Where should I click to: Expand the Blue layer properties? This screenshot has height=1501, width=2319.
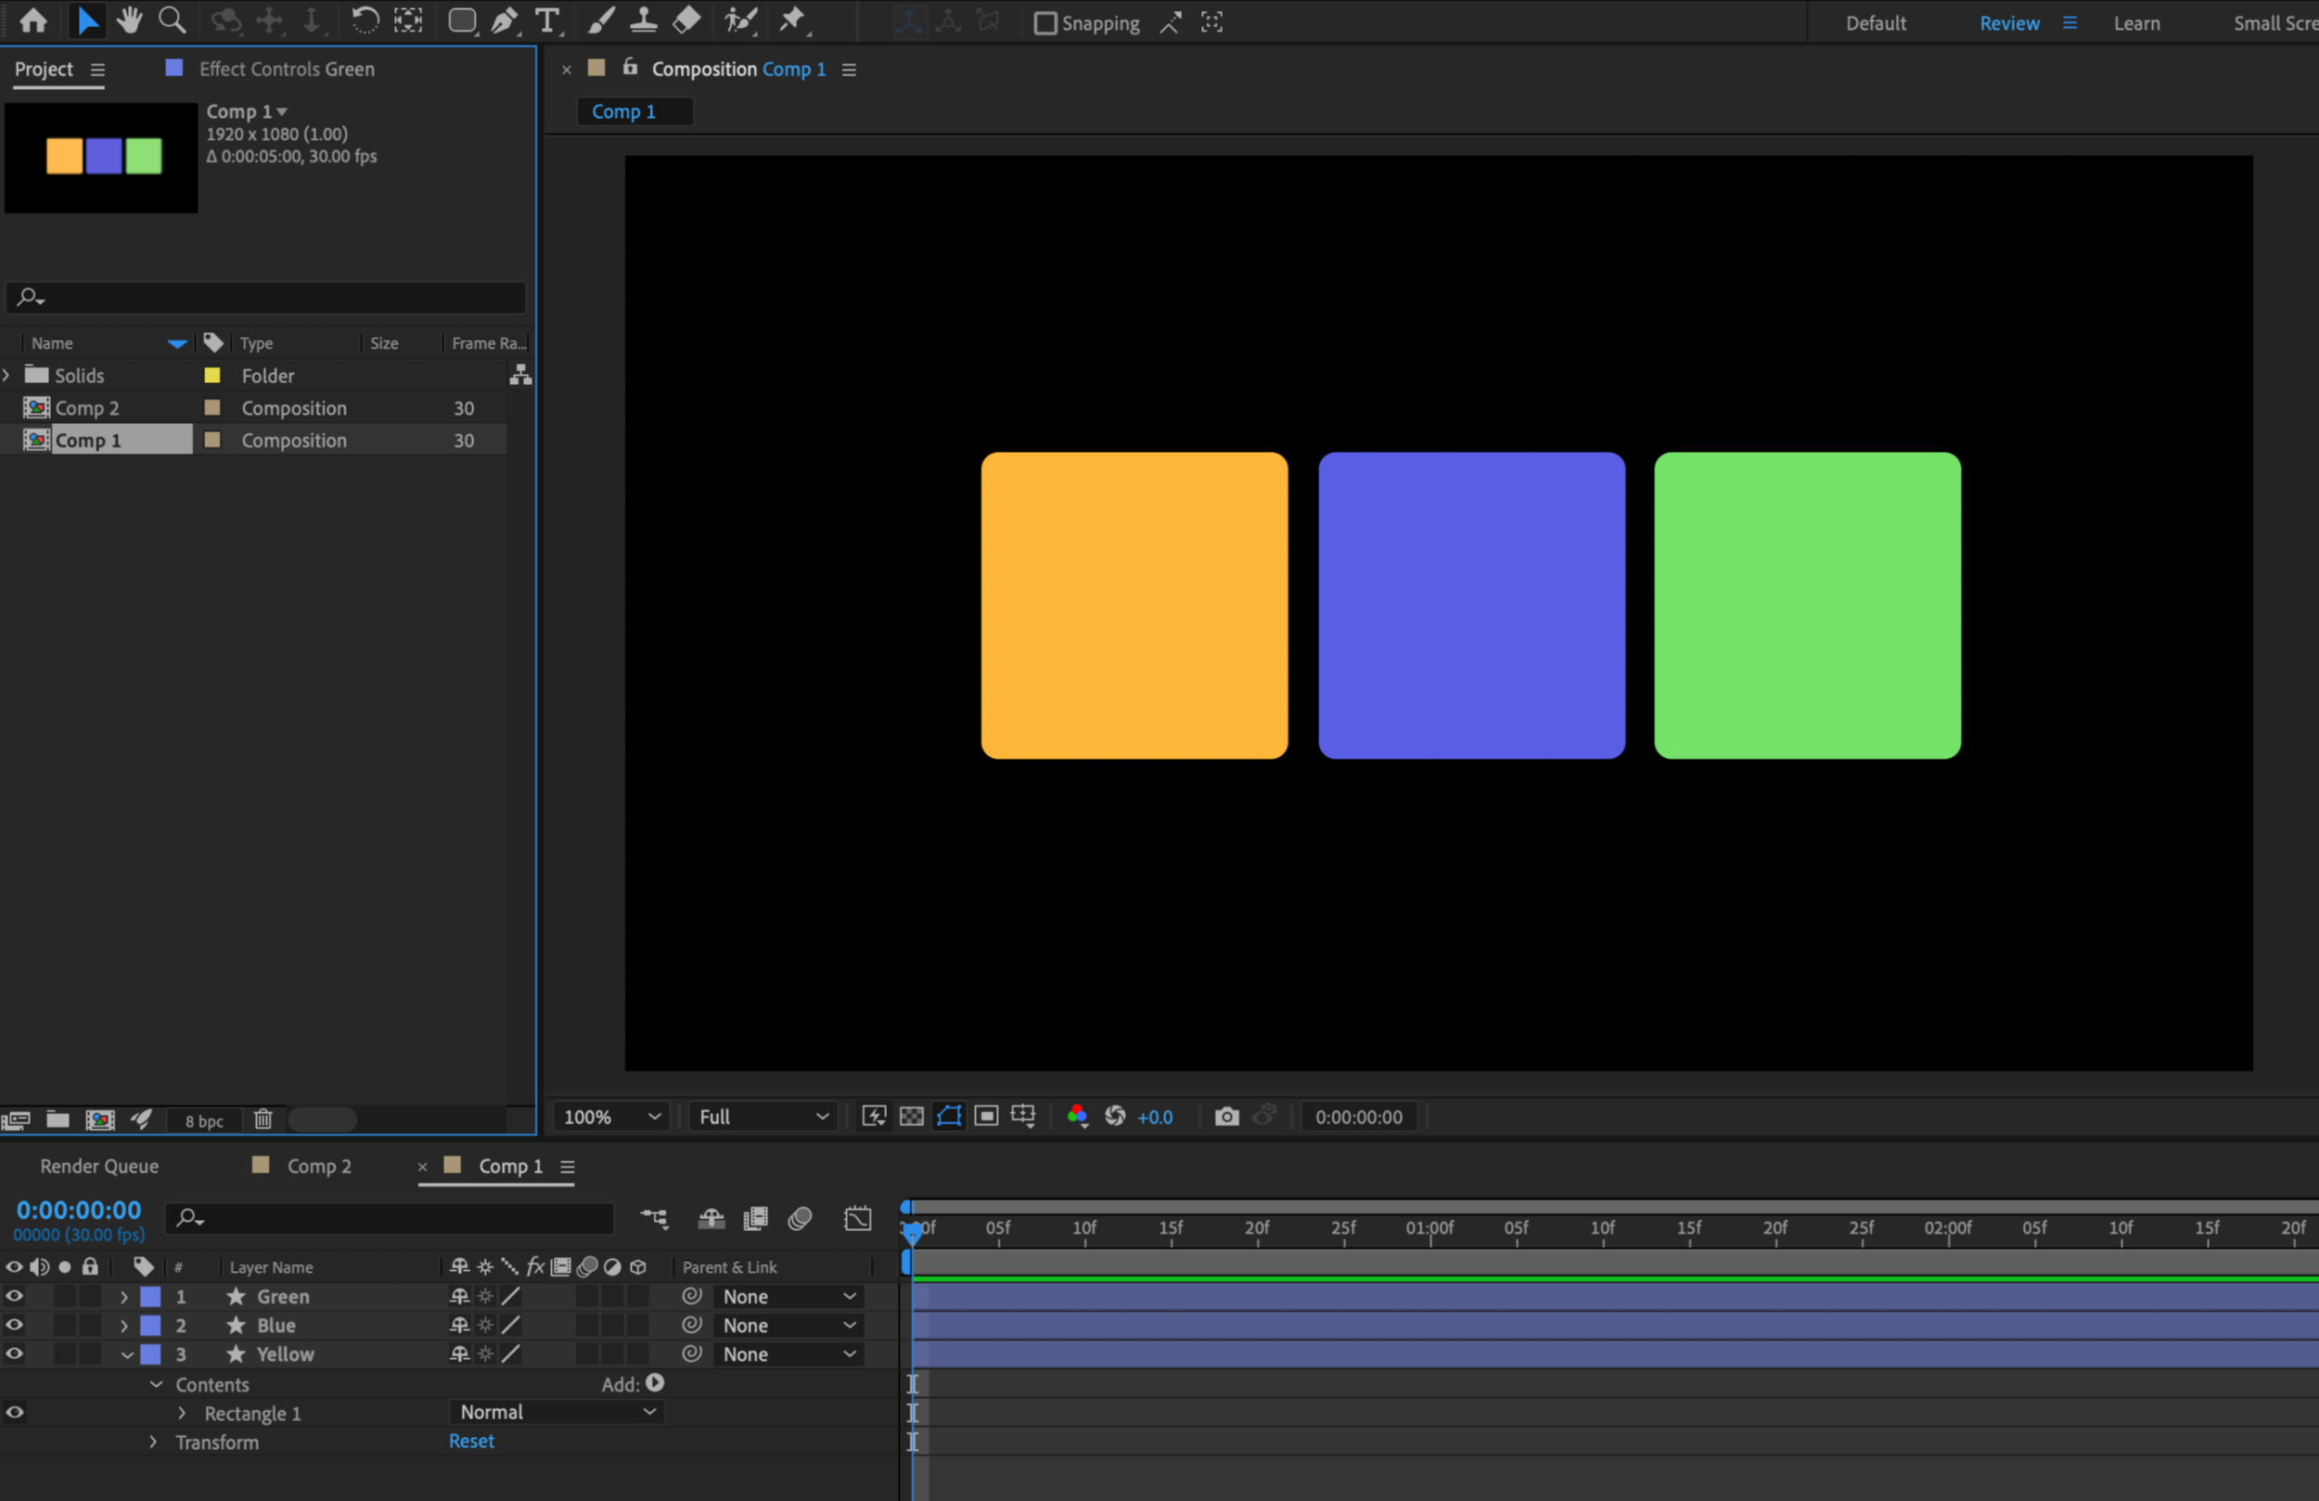point(123,1326)
